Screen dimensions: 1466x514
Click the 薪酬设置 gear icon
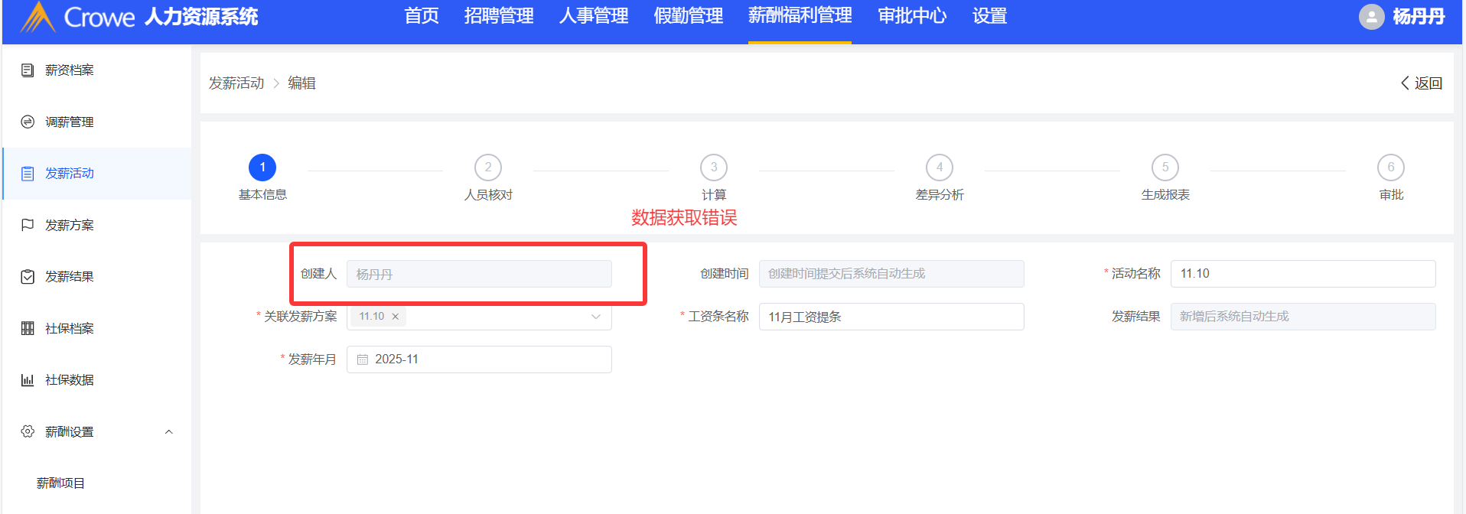click(x=28, y=431)
